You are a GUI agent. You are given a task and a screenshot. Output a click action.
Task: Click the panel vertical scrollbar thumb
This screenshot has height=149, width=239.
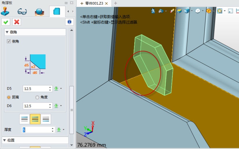pos(72,110)
